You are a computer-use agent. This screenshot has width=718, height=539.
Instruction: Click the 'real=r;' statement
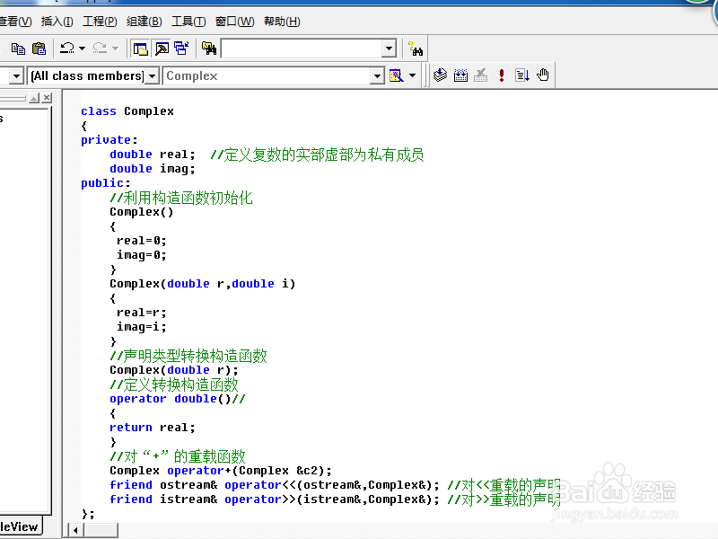point(142,313)
